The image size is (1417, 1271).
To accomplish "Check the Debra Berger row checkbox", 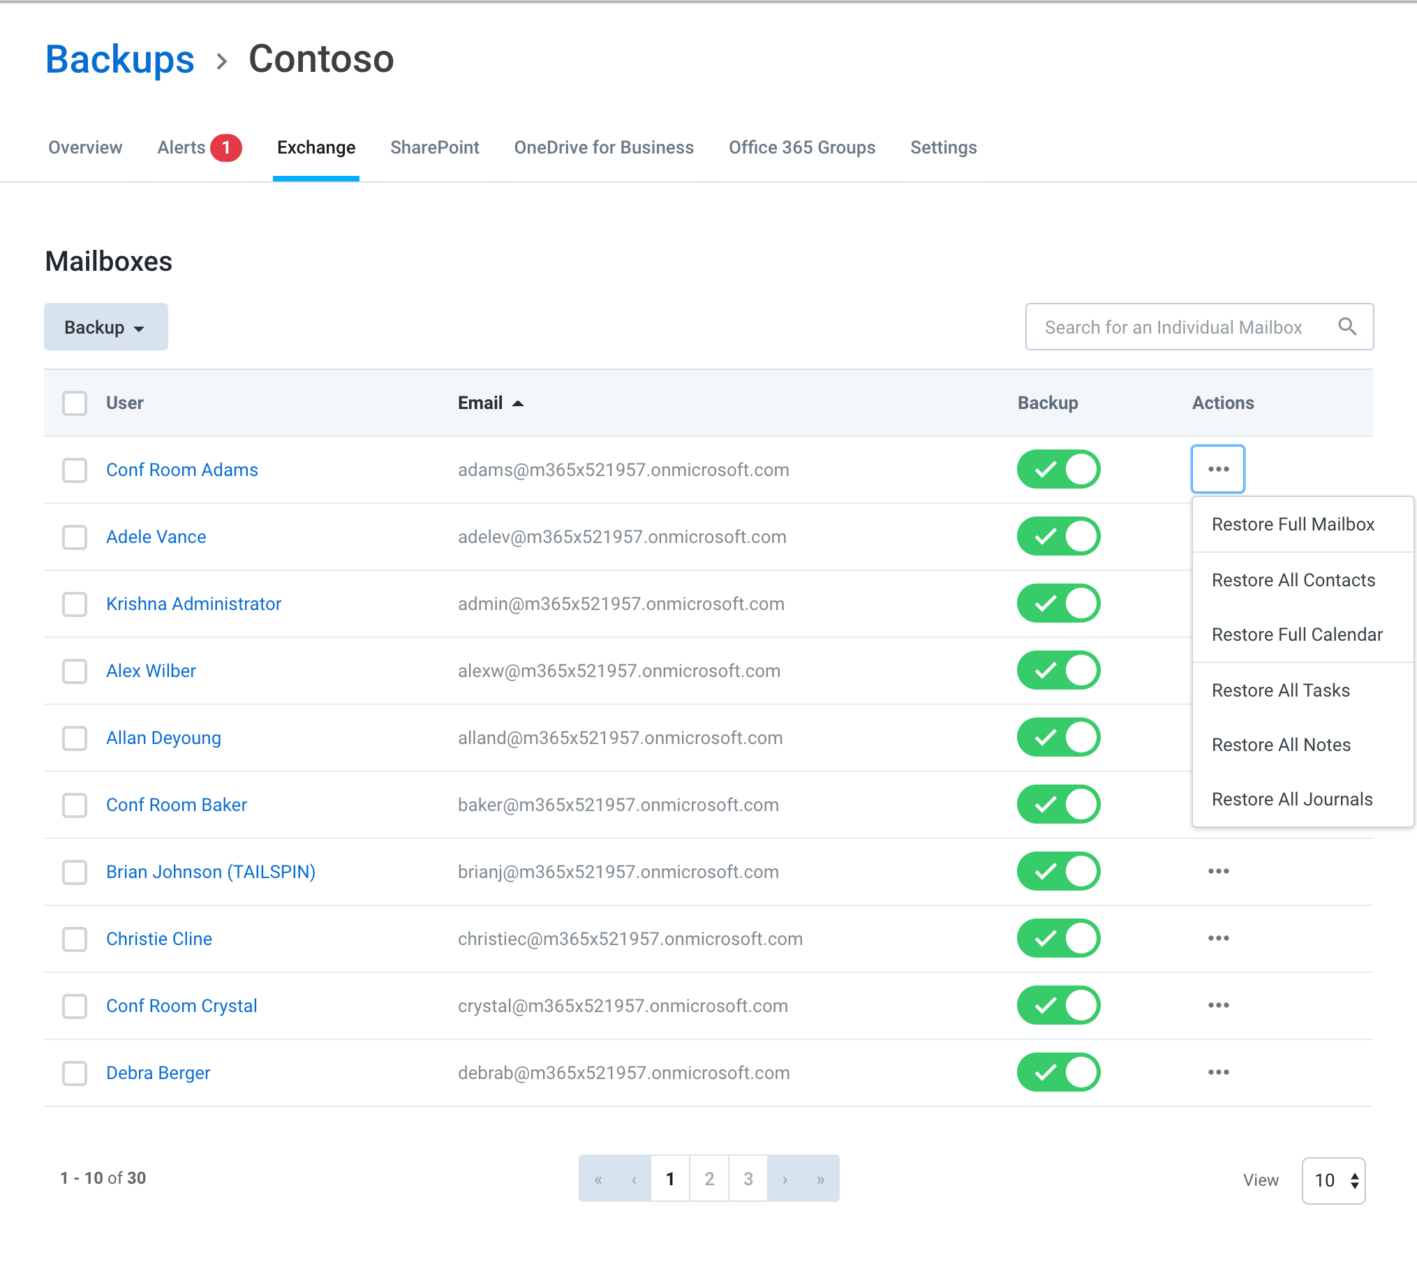I will 74,1073.
